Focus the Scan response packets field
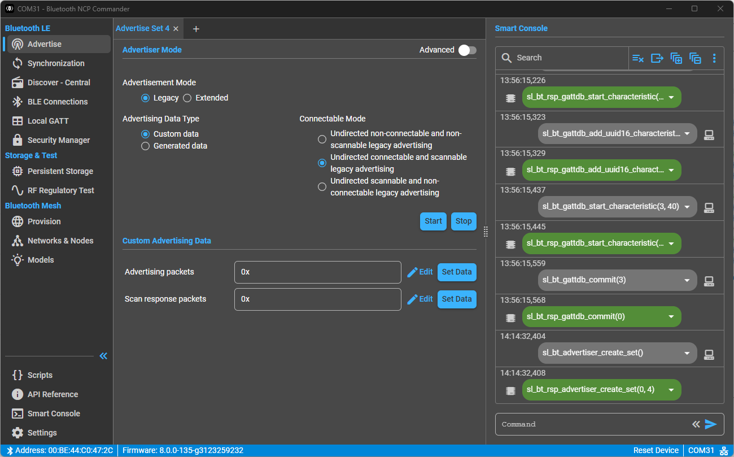This screenshot has height=457, width=734. coord(318,299)
